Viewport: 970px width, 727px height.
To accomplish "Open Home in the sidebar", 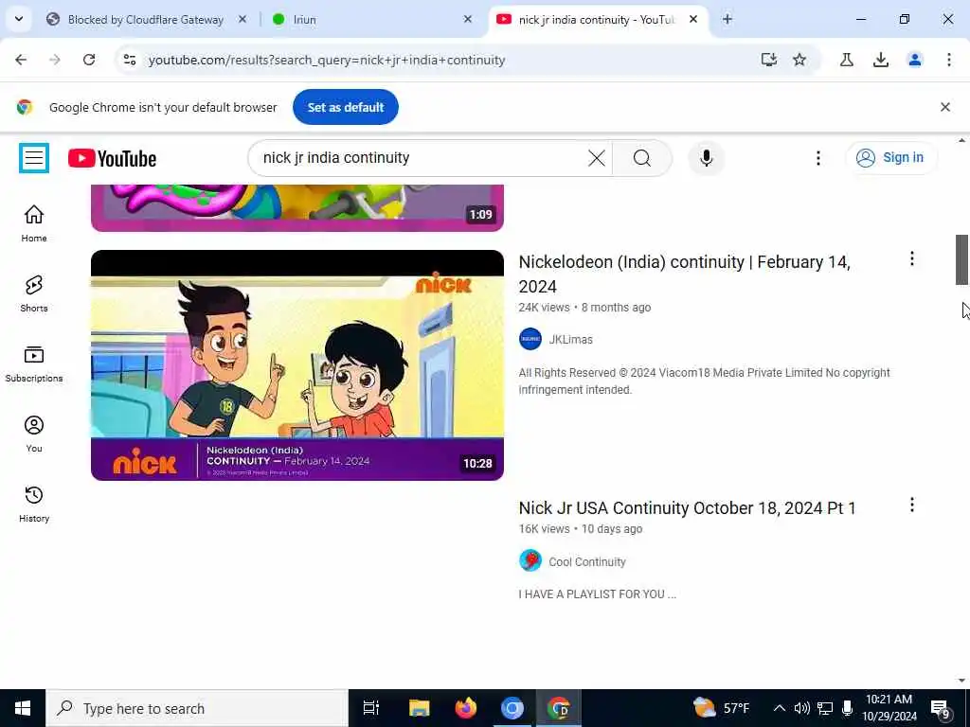I will (x=34, y=223).
